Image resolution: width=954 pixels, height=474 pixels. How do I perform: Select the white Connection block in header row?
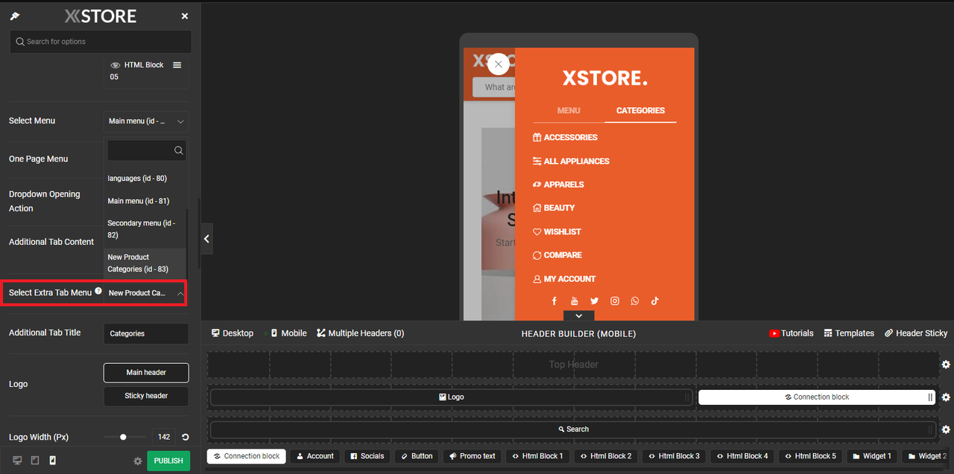(x=817, y=397)
